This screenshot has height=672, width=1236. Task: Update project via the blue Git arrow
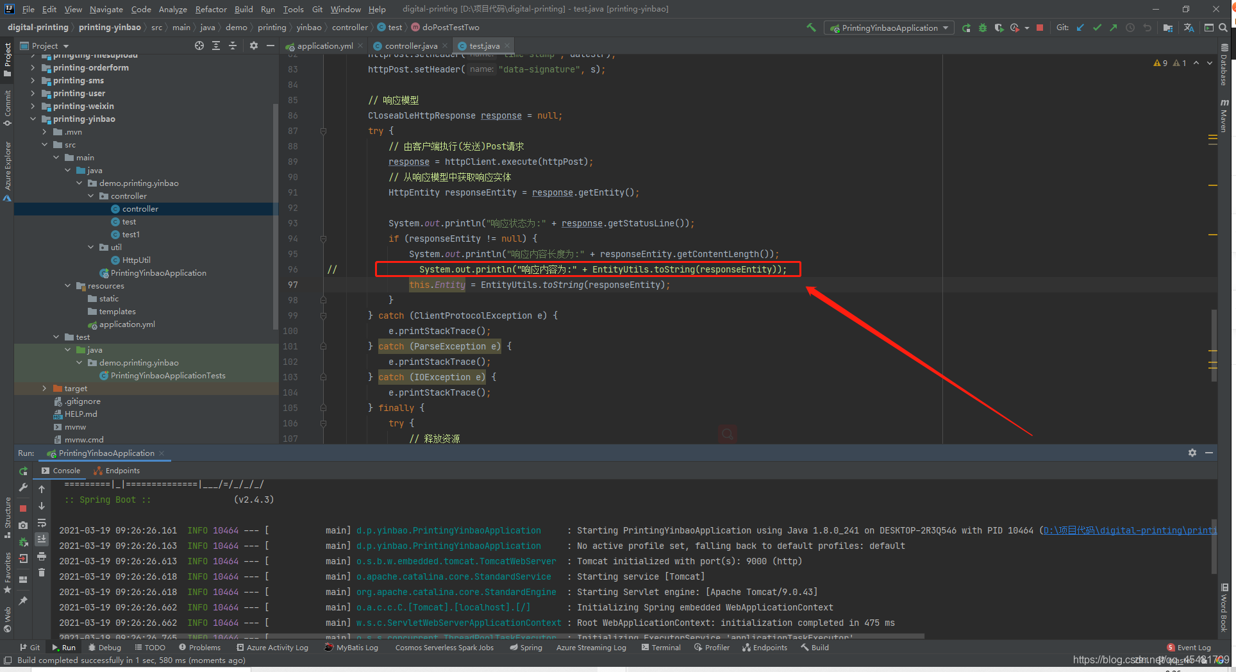(x=1081, y=28)
